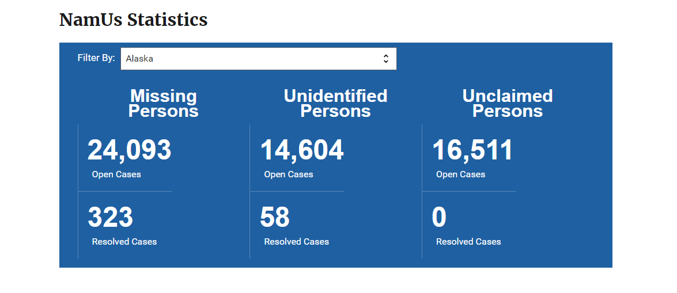Click Open Cases under Unidentified Persons
Image resolution: width=677 pixels, height=293 pixels.
(289, 174)
